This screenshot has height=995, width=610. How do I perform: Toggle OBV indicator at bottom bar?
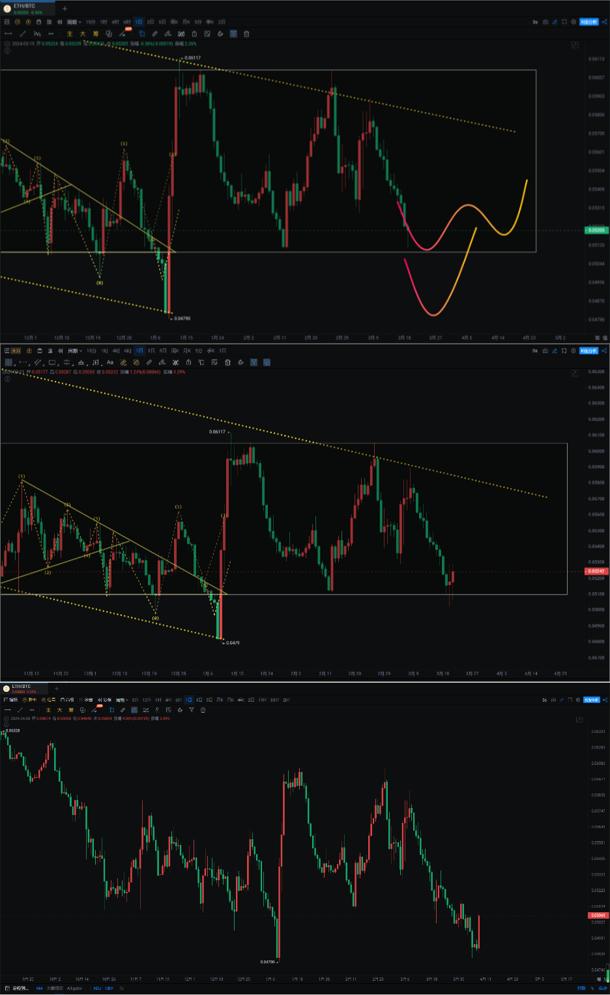(x=109, y=988)
